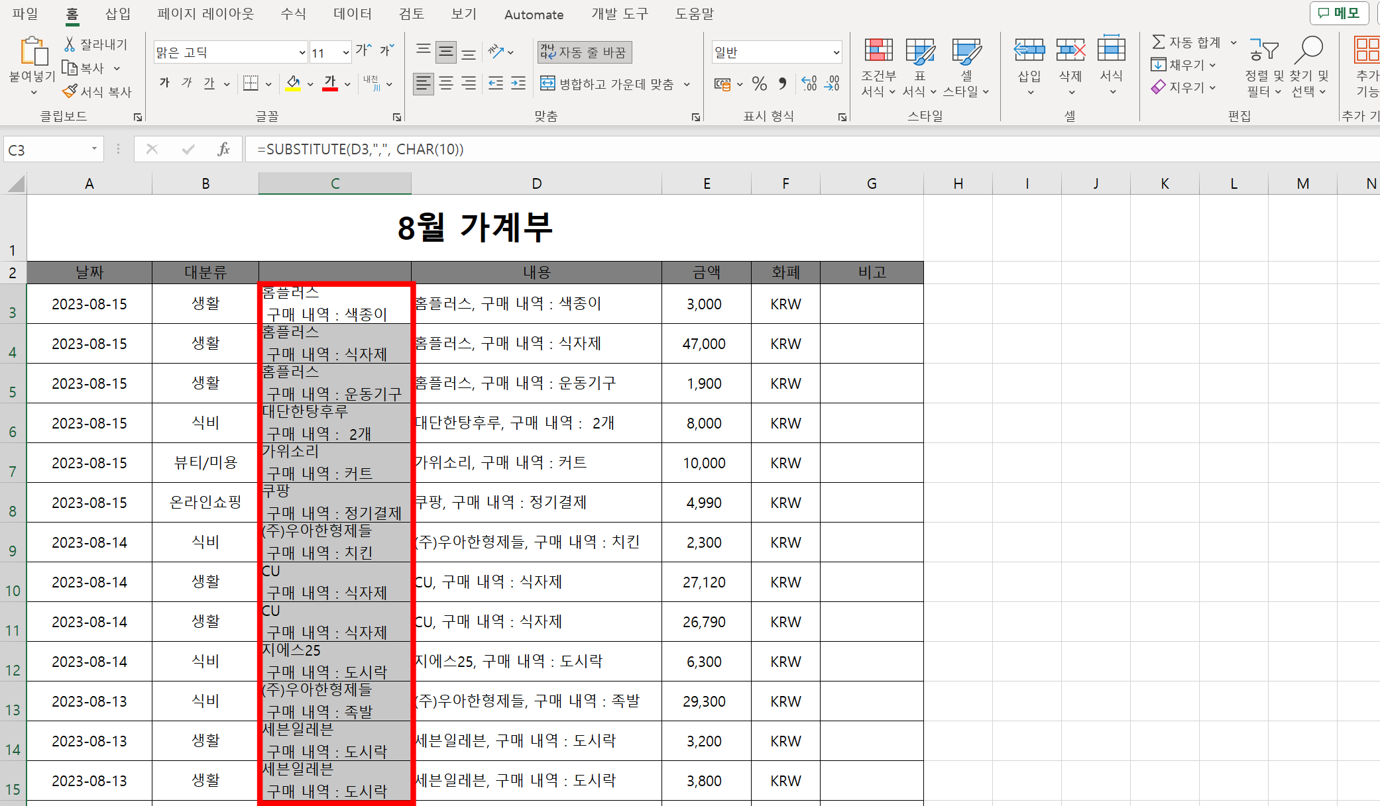Viewport: 1380px width, 806px height.
Task: Click the decrease indent icon
Action: [496, 83]
